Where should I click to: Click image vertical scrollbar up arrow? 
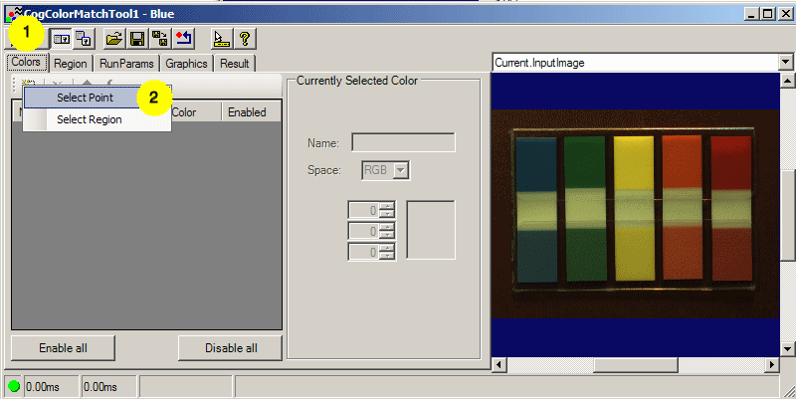787,81
